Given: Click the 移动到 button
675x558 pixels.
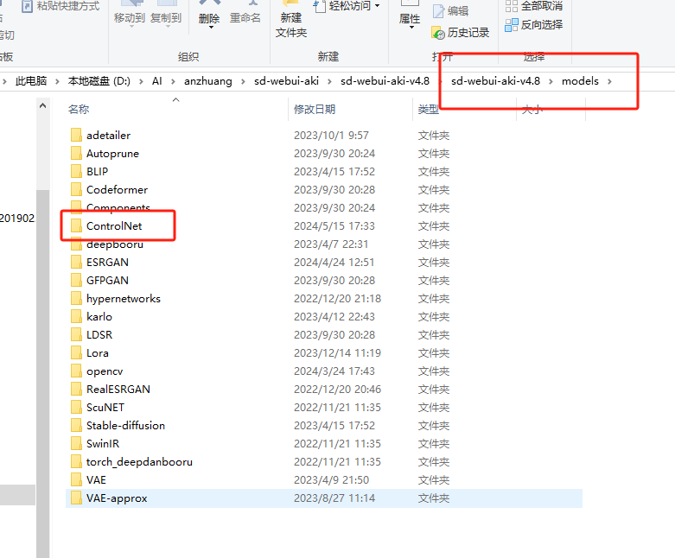Looking at the screenshot, I should [129, 15].
